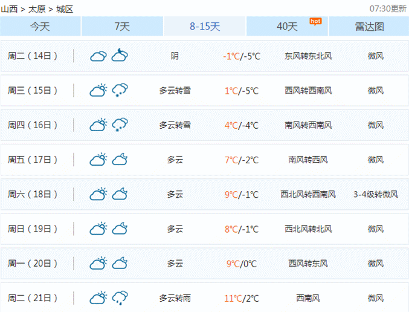Screen dimensions: 409x312
Task: Open the 40天 forecast tab
Action: pyautogui.click(x=287, y=26)
